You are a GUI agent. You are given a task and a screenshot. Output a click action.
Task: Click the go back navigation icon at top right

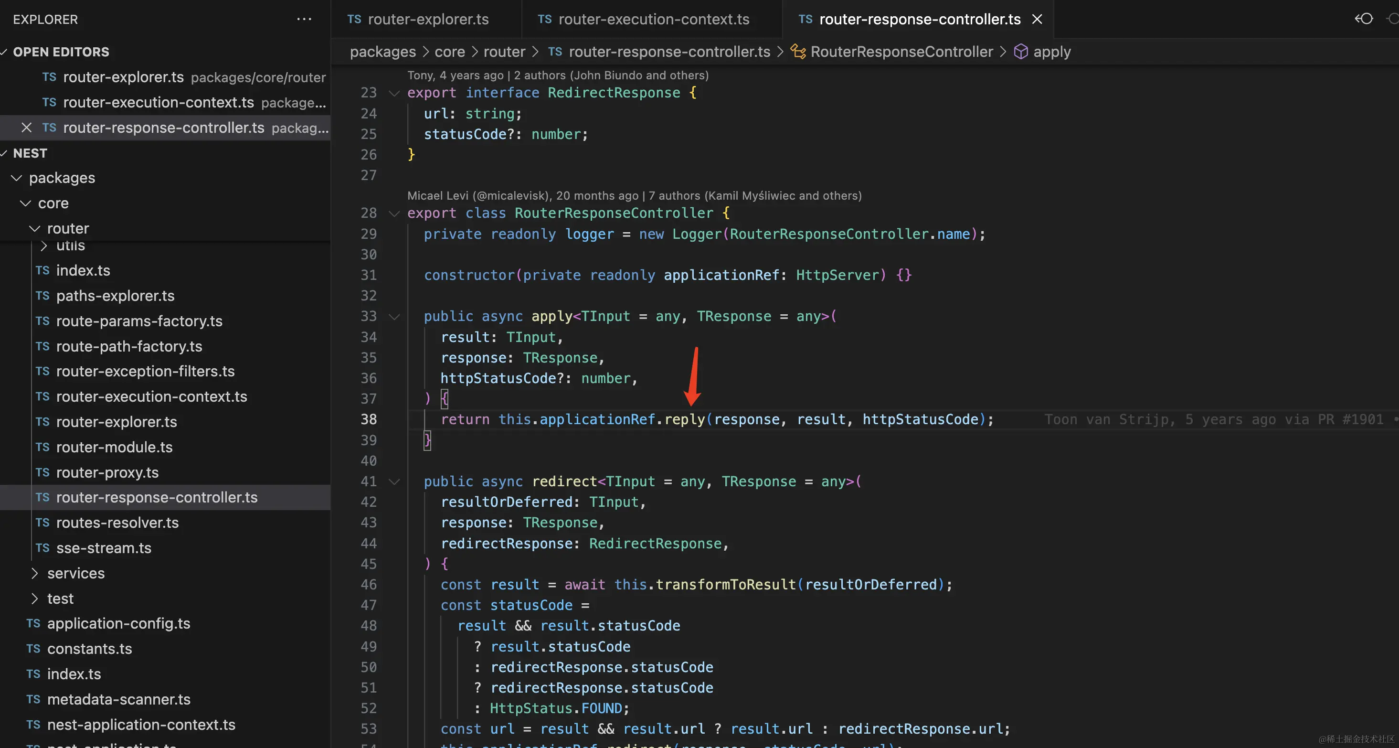[x=1363, y=19]
